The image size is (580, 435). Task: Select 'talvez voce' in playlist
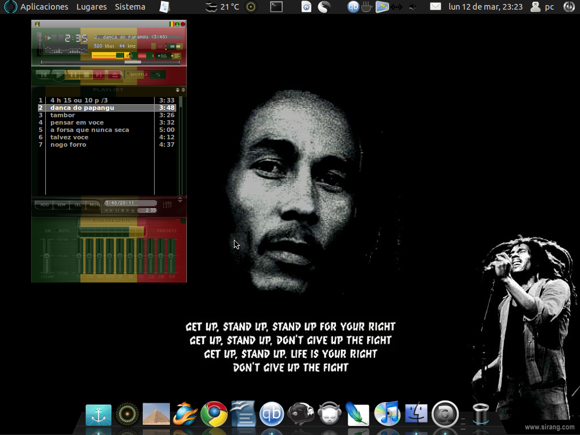107,137
